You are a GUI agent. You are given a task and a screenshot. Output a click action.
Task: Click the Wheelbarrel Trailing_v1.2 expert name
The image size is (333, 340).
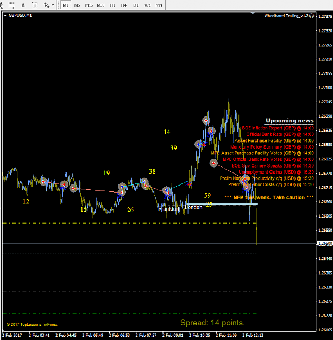pos(286,16)
